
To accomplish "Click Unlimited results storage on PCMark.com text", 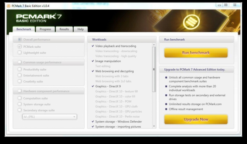I will point(195,104).
